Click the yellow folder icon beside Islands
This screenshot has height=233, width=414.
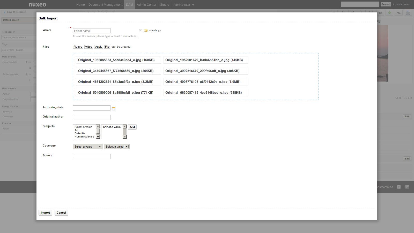pyautogui.click(x=146, y=30)
